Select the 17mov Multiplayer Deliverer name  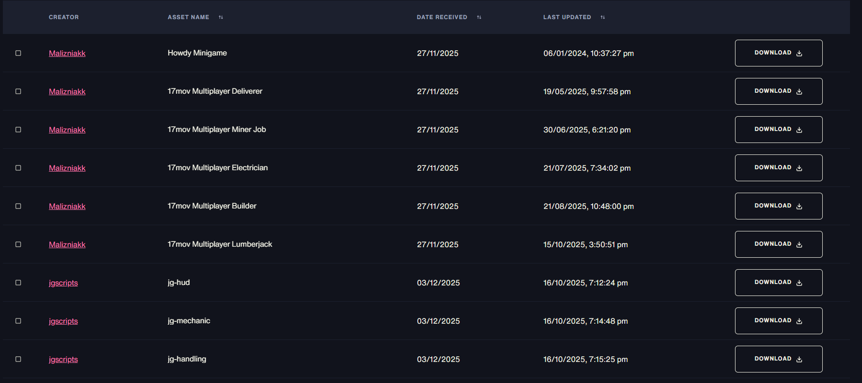click(215, 91)
